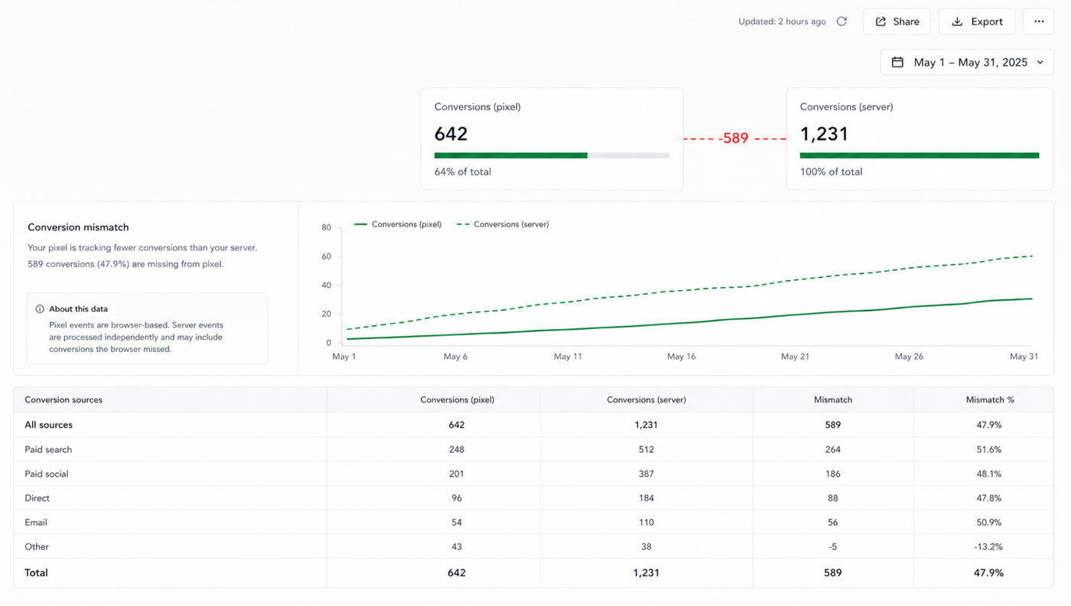Screen dimensions: 1071x606
Task: Sort table by the Mismatch column header
Action: [833, 399]
